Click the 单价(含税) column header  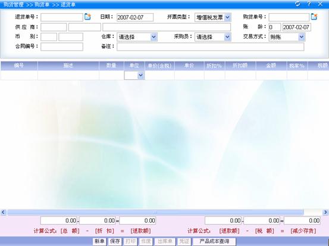[159, 66]
